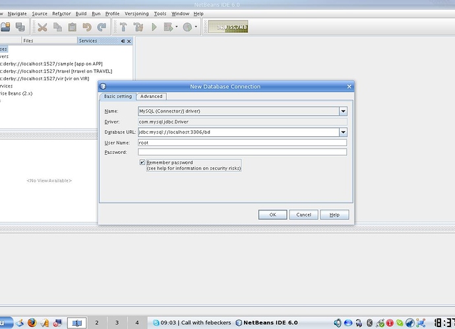The height and width of the screenshot is (329, 455).
Task: Select the Enterprise Beans (2.x) tree node
Action: (16, 93)
